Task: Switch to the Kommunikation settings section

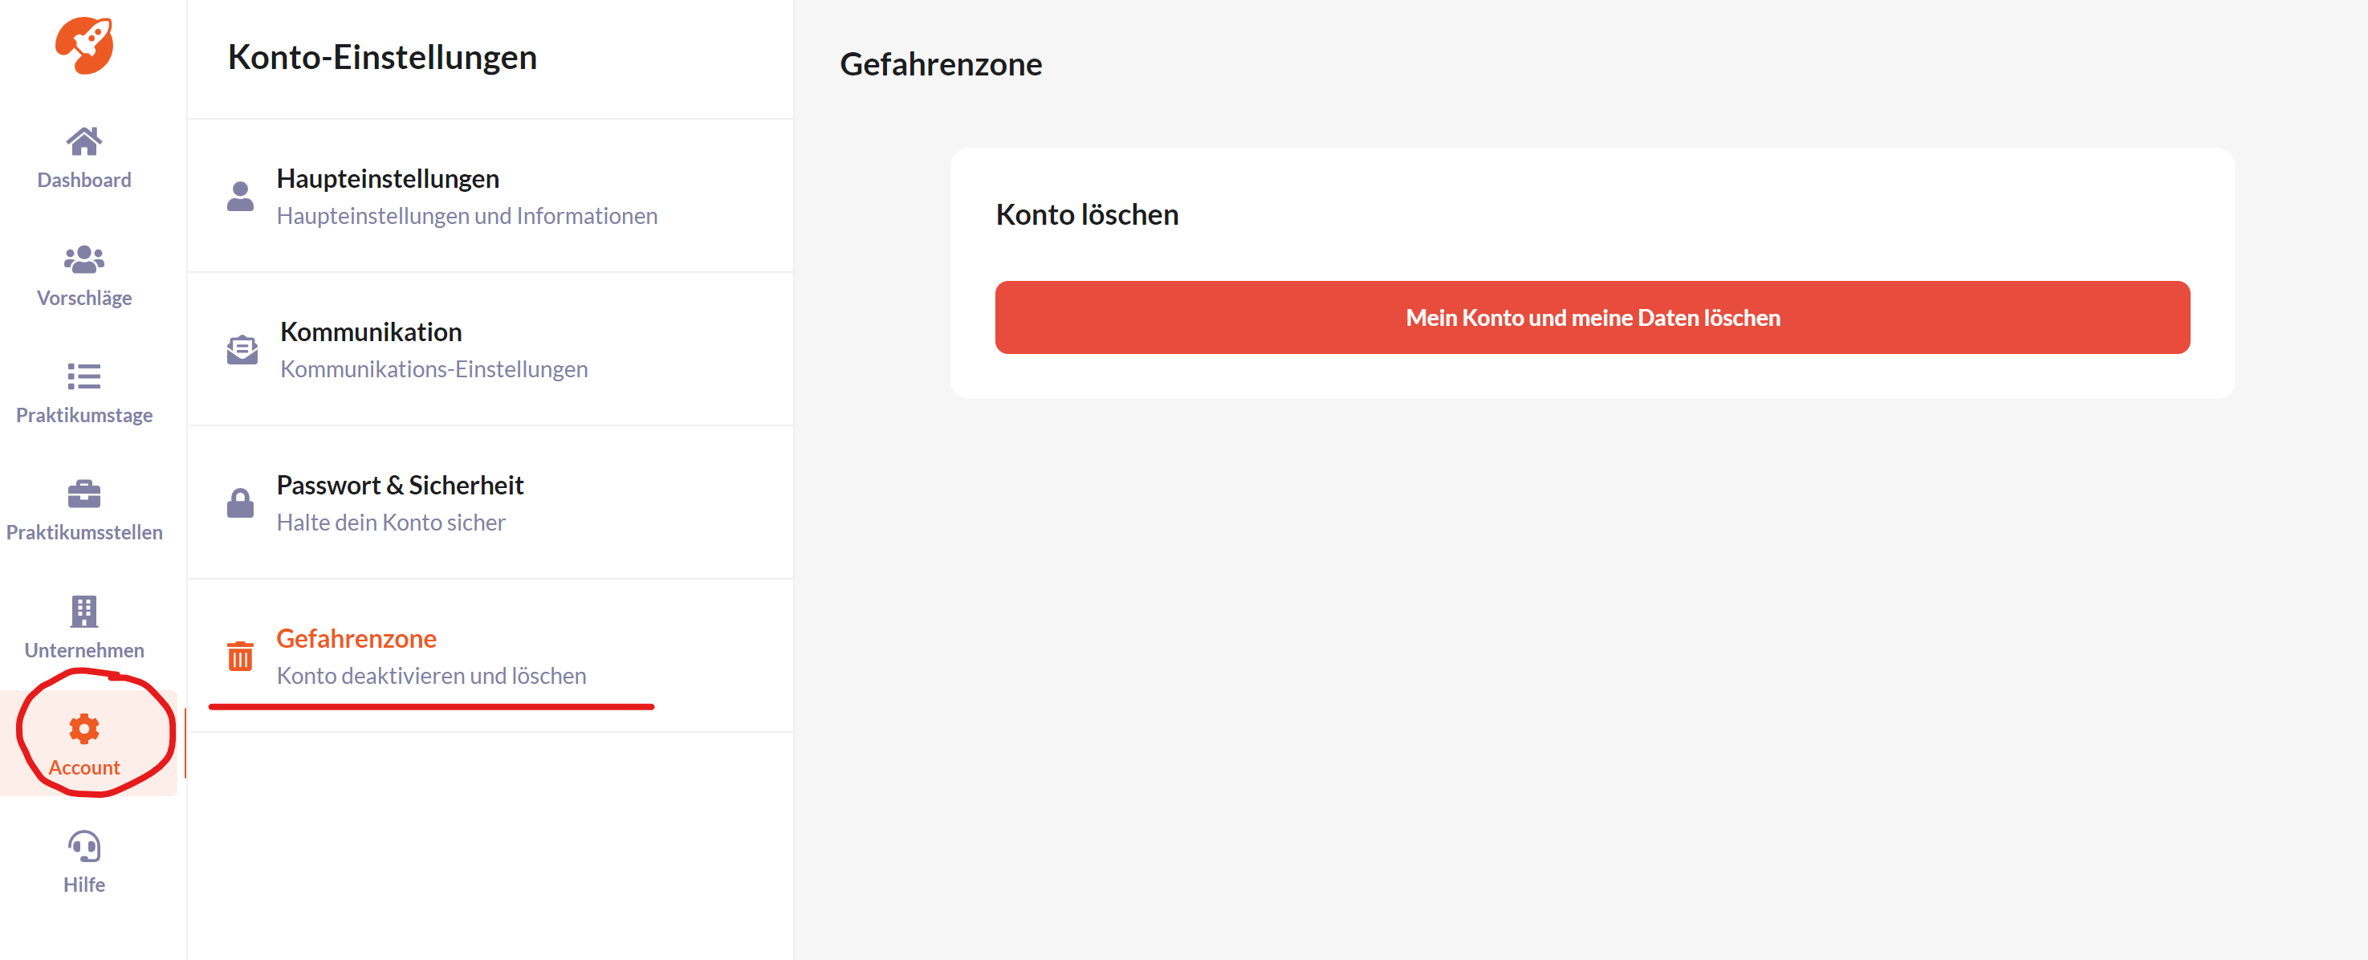Action: (490, 349)
